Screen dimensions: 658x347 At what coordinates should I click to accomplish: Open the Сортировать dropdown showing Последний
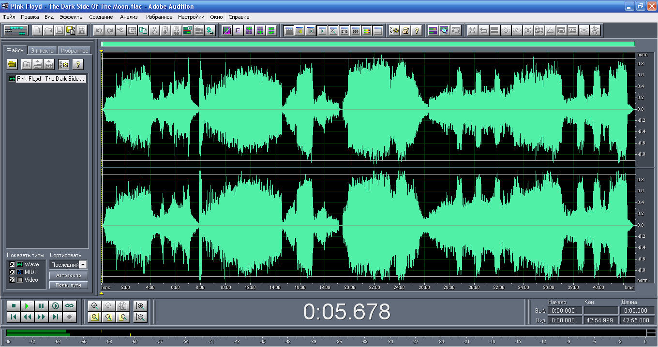pos(68,264)
